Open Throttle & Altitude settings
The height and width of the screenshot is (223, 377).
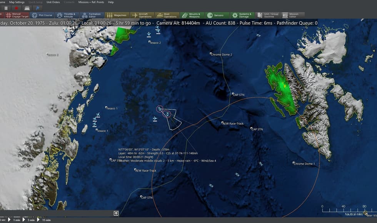click(67, 15)
